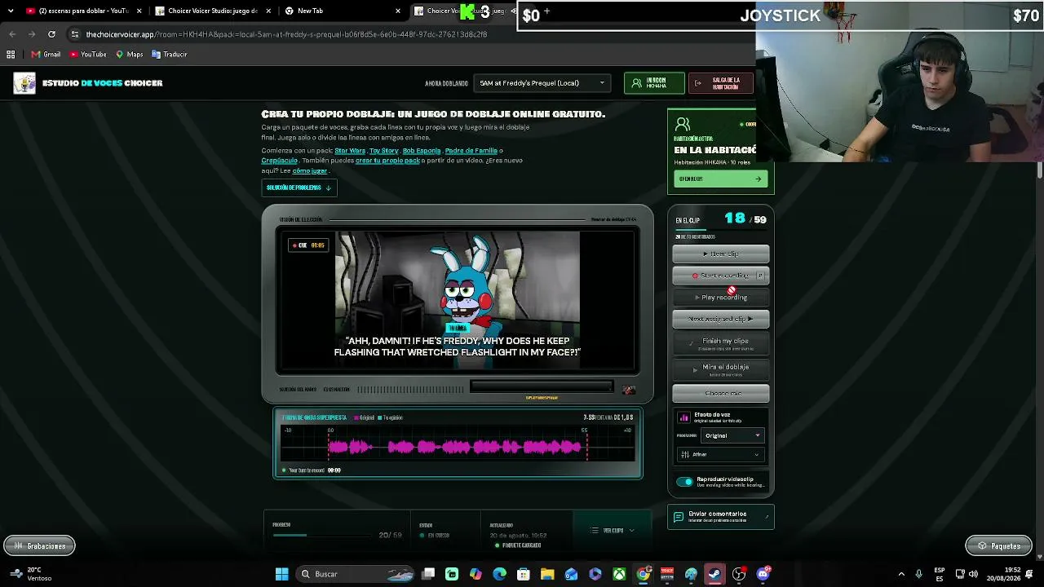This screenshot has height=587, width=1044.
Task: Click the Efecto de voz equalizer icon
Action: click(683, 417)
